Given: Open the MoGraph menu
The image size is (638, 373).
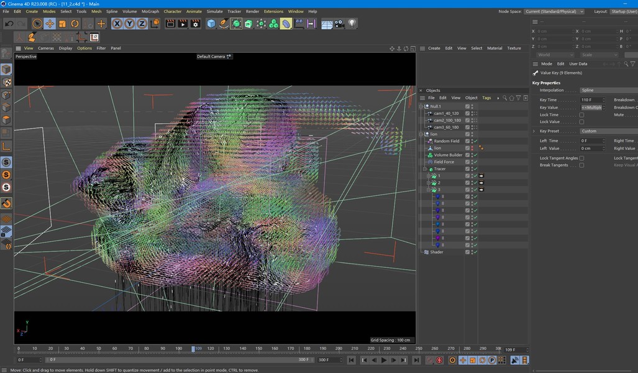Looking at the screenshot, I should 150,11.
